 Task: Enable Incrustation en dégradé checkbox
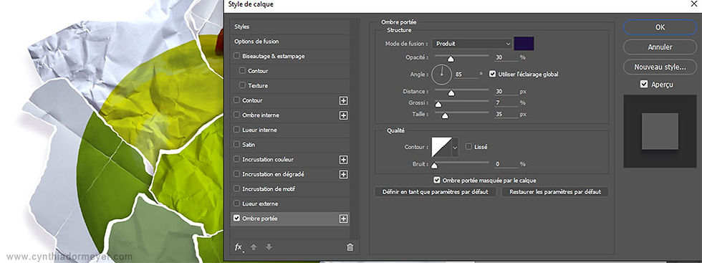pyautogui.click(x=237, y=174)
